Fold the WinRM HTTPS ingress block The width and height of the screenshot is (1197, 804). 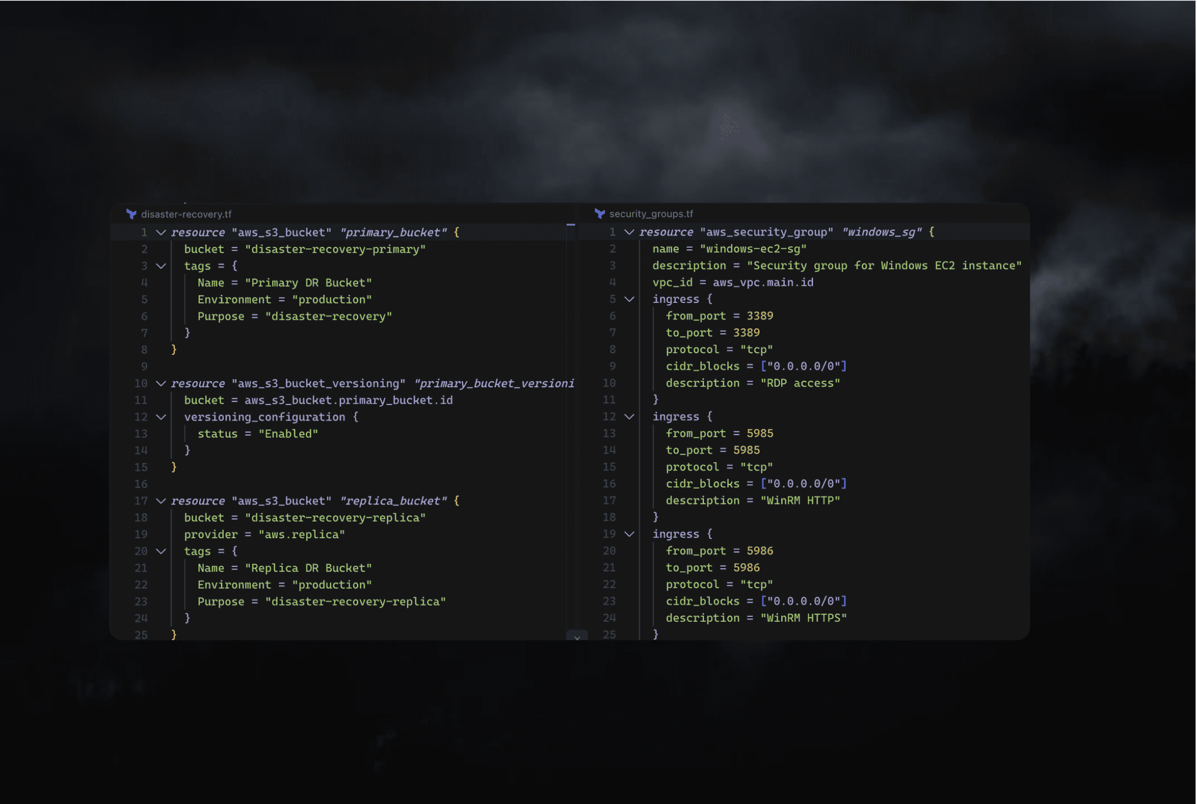pos(629,533)
